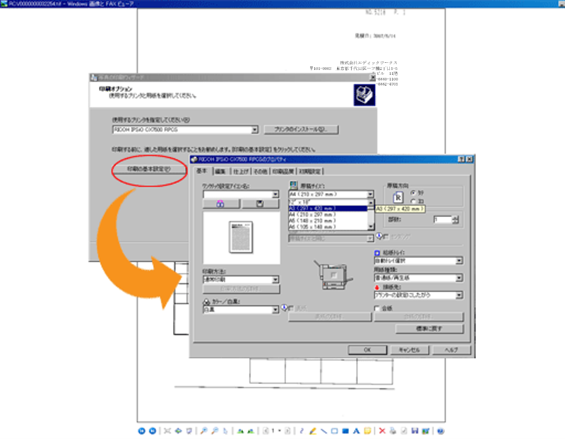Switch to 仕上げ tab
This screenshot has width=565, height=439.
click(x=240, y=171)
